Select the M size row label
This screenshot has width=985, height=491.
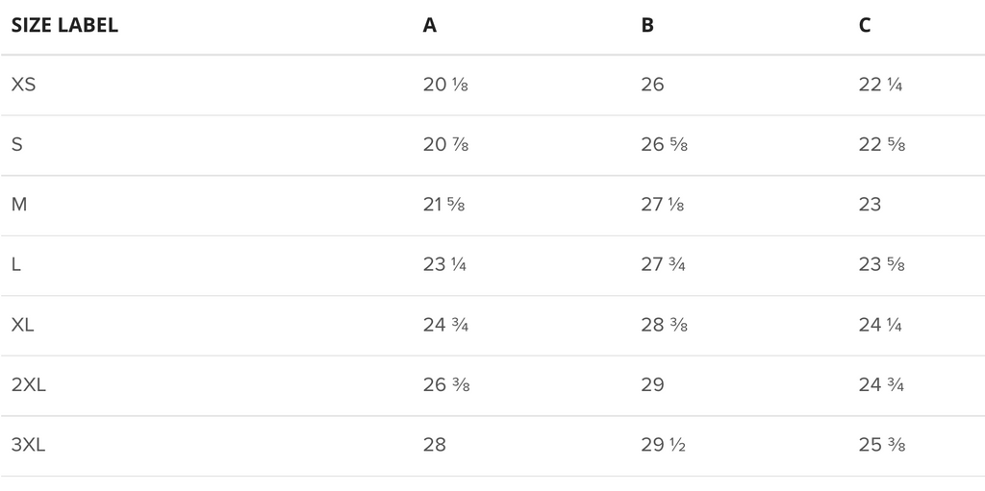[x=19, y=204]
